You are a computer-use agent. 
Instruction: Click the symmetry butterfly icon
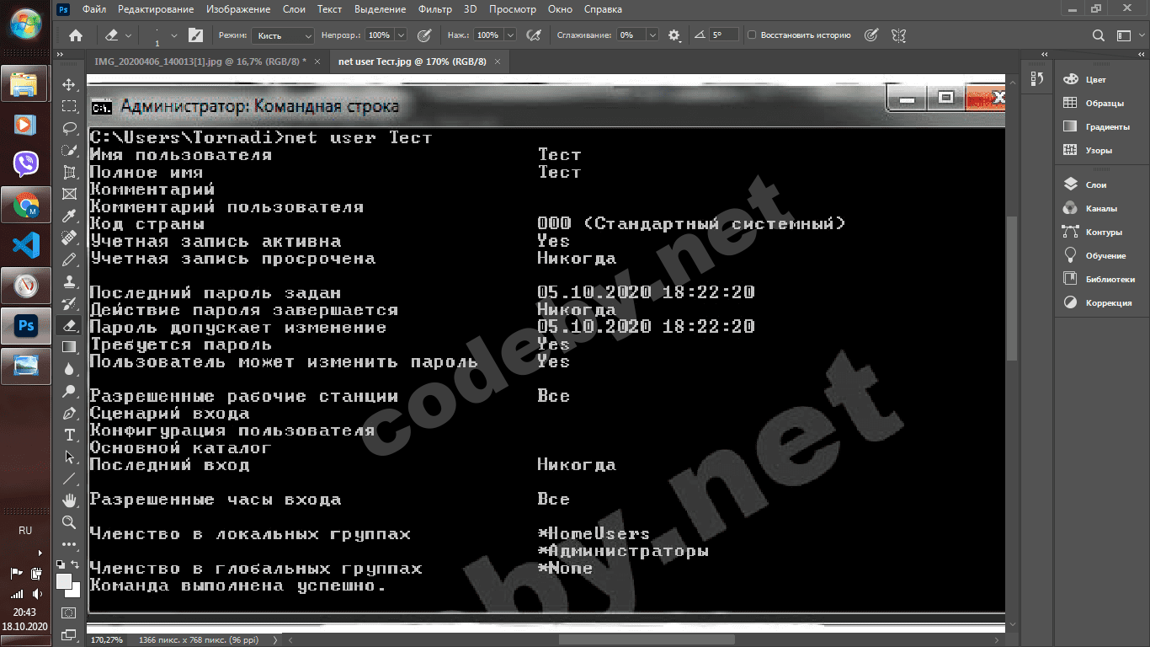[899, 35]
